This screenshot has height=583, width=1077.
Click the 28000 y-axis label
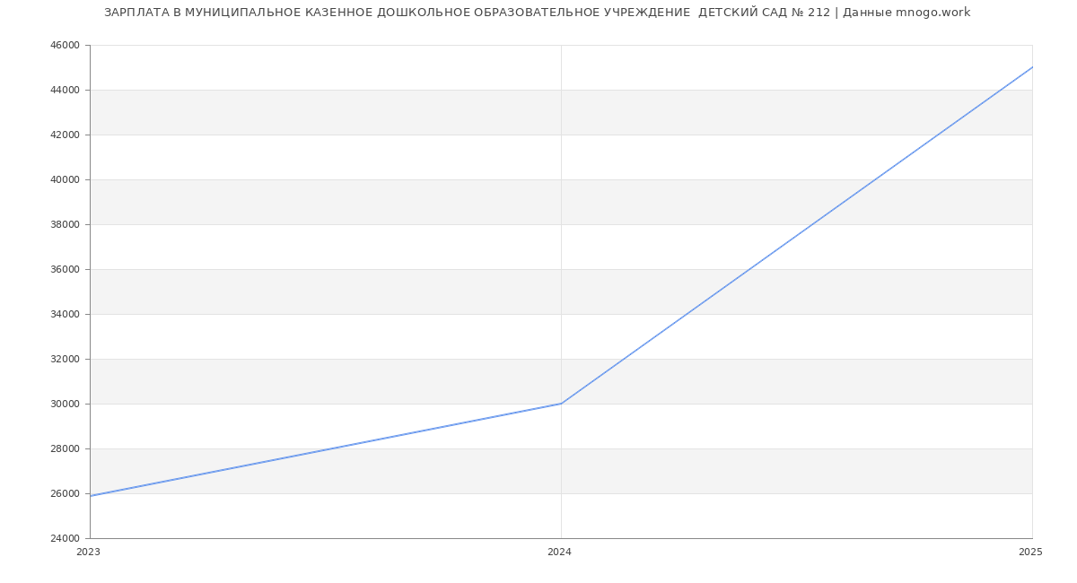click(x=66, y=448)
